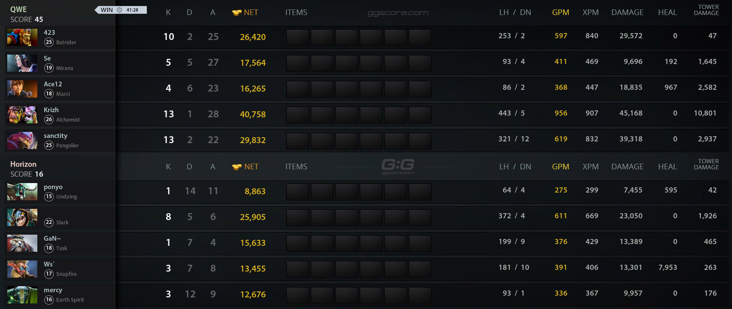This screenshot has height=309, width=732.
Task: Click level badge 25 next to sanctity
Action: [x=49, y=145]
